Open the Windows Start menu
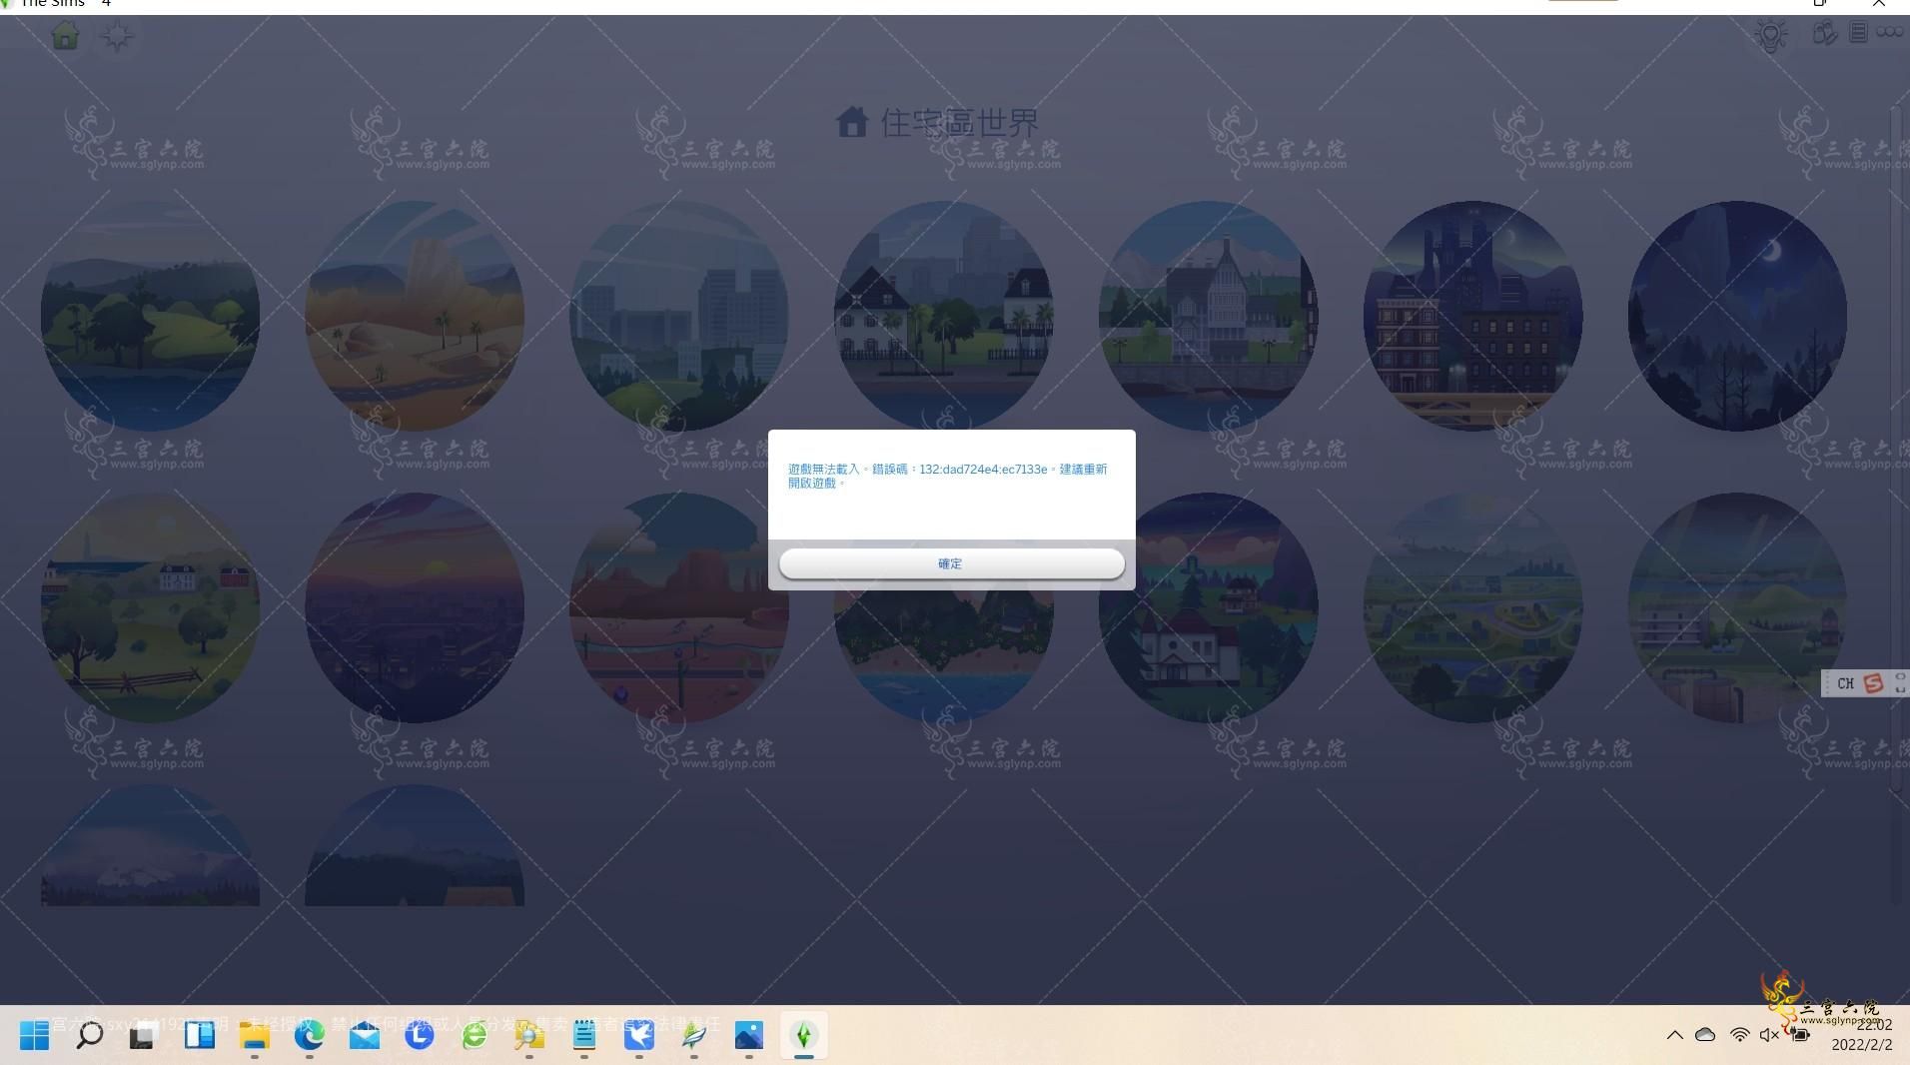 click(34, 1035)
